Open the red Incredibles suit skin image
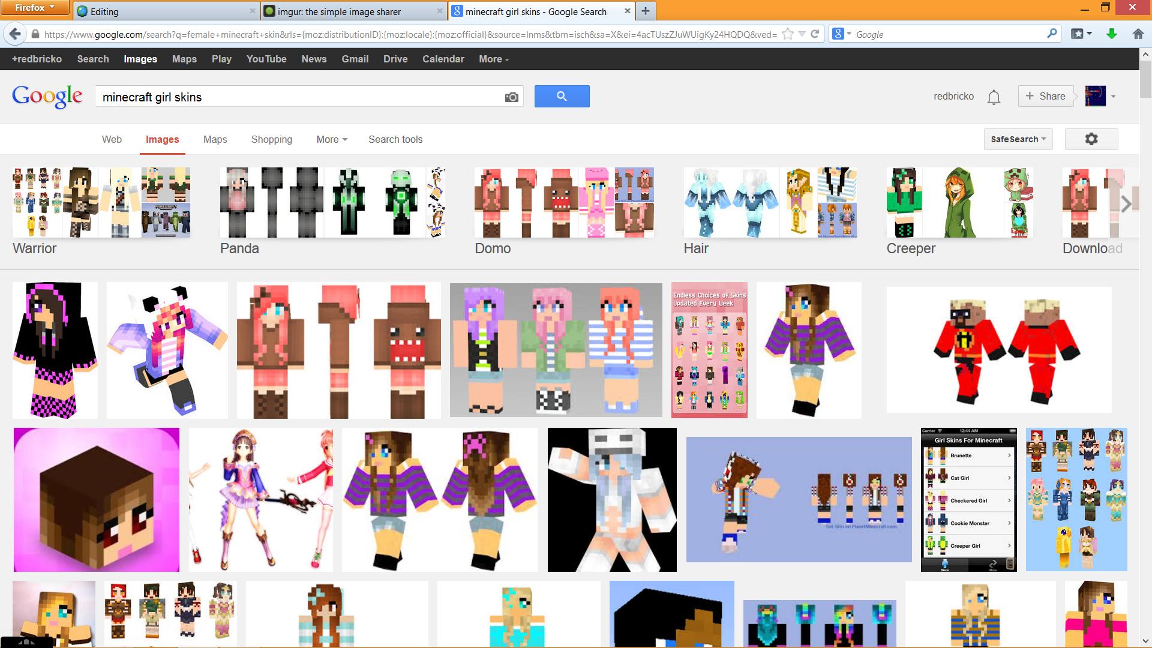 click(999, 350)
